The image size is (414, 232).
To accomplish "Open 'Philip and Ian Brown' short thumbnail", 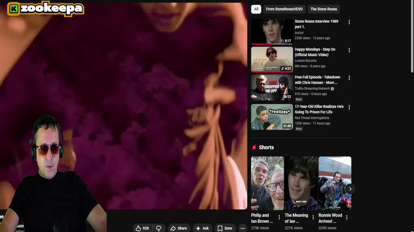I will [267, 183].
